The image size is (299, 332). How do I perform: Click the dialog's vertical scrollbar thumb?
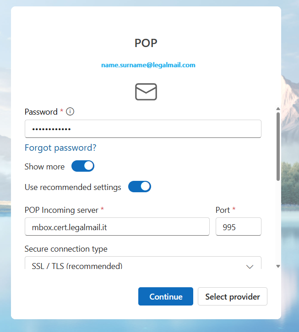click(x=277, y=146)
